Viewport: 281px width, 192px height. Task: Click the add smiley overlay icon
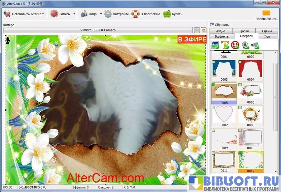(235, 45)
